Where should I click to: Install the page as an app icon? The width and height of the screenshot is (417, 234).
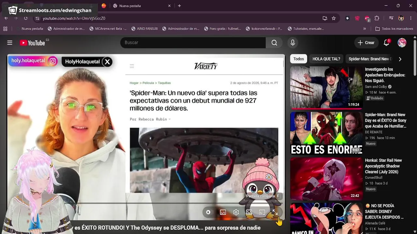(325, 18)
